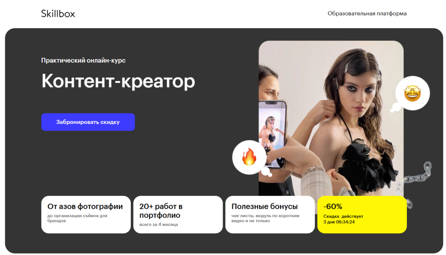Click 'до организации съёмок для брендов' text

point(77,218)
